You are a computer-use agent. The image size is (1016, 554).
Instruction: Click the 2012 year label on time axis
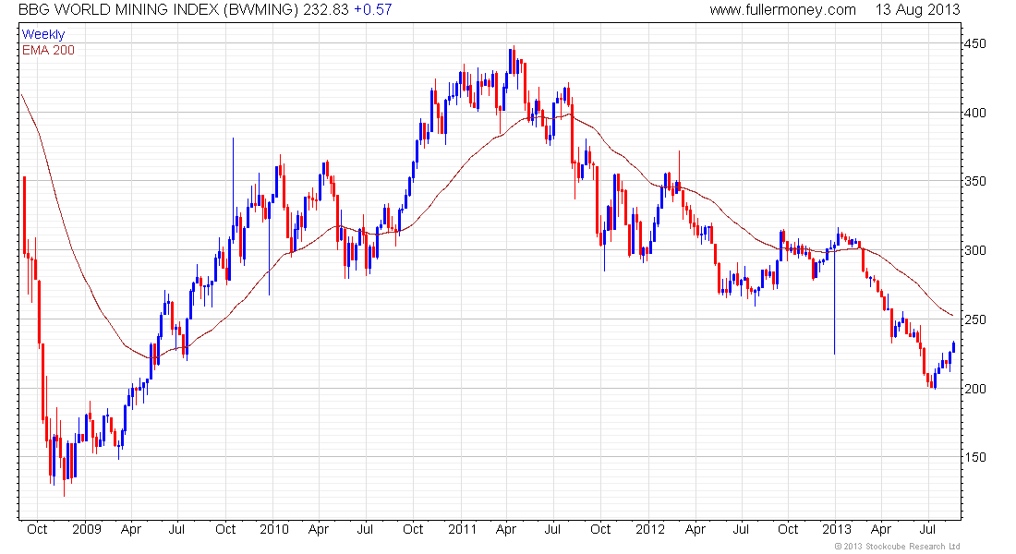point(650,529)
